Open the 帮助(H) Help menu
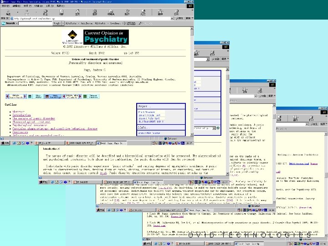 [61, 6]
